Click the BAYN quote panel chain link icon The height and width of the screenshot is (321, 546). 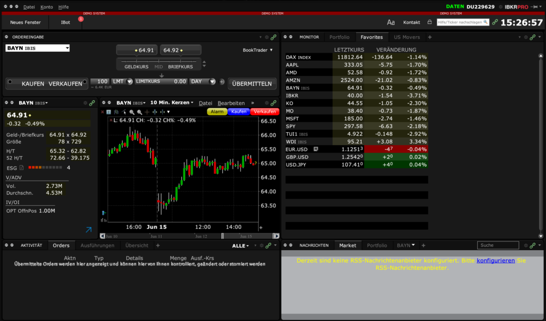click(x=92, y=103)
